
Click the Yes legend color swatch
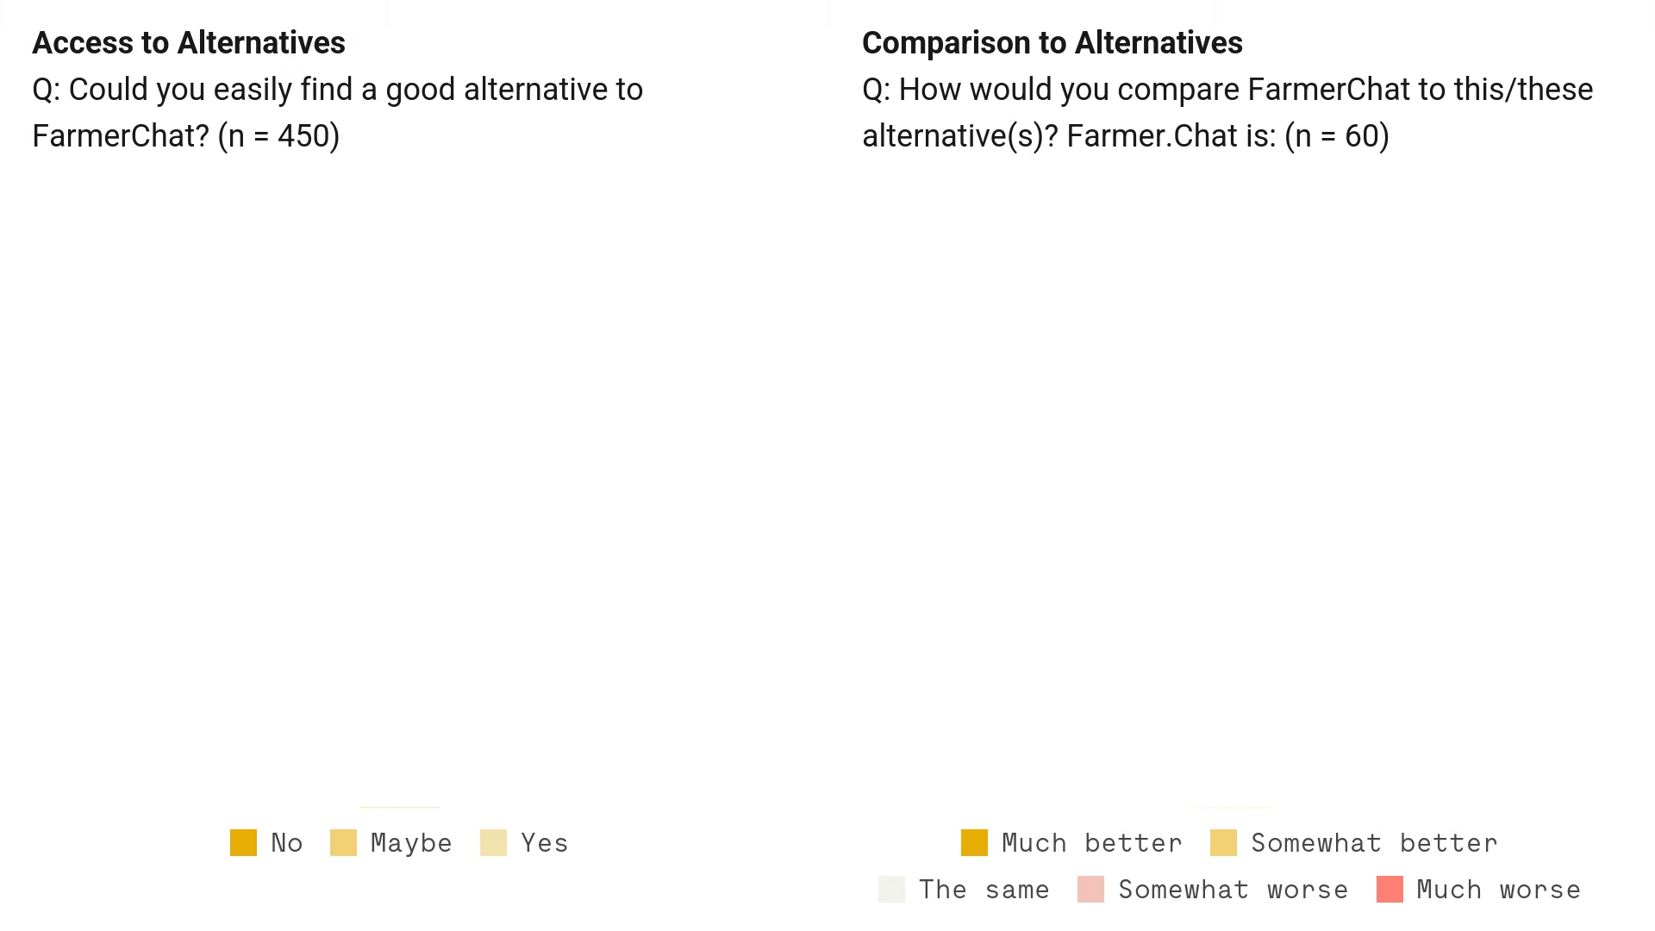click(x=493, y=843)
